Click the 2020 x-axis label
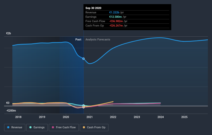Screen dimensions: 212x135 66,117
